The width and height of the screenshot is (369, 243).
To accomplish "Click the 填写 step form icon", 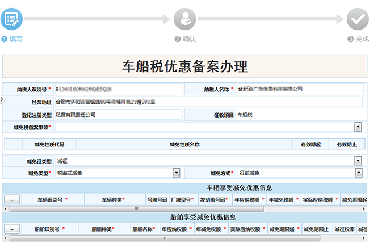I will pyautogui.click(x=11, y=19).
